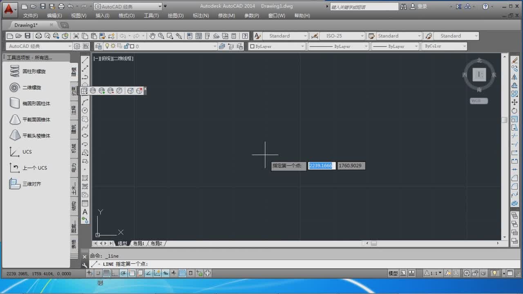Select the Erase tool in modify toolbar
This screenshot has height=294, width=523.
tap(514, 60)
